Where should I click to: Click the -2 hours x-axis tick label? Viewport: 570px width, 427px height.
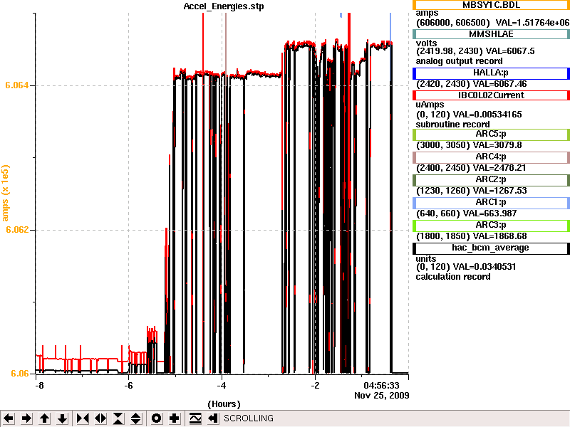315,386
